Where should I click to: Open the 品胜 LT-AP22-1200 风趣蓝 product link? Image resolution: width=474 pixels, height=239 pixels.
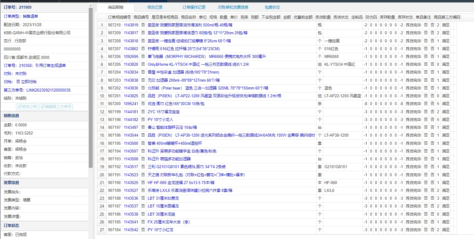[214, 96]
